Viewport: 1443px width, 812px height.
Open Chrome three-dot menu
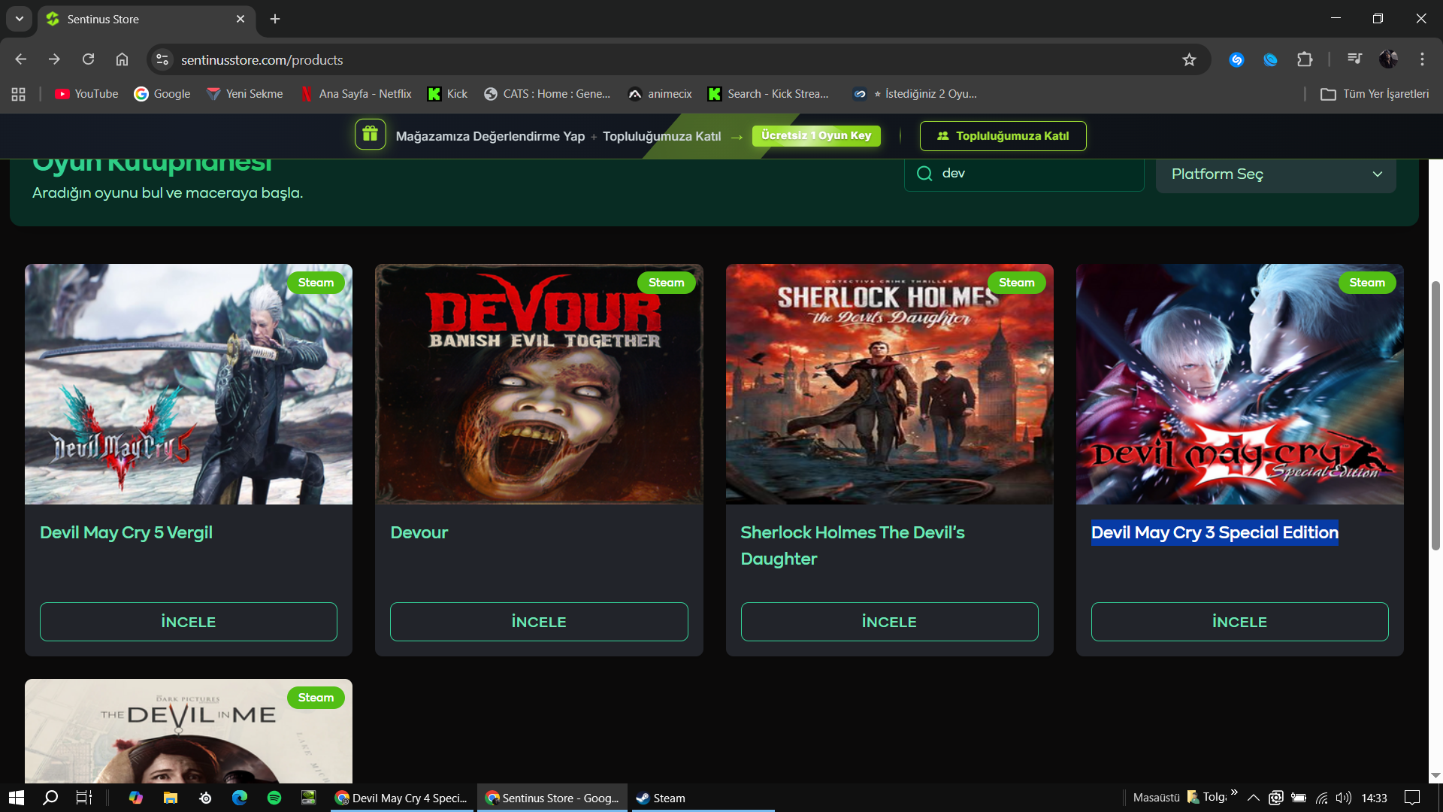[1422, 59]
